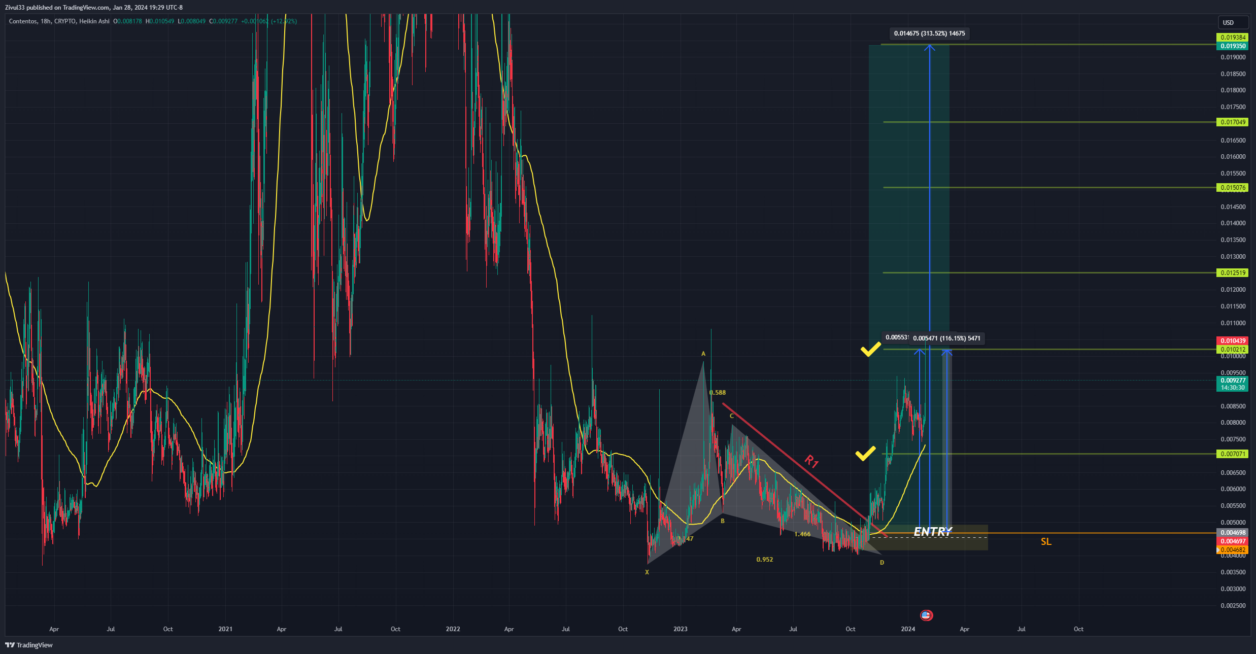Click the red 0.010439 price label
This screenshot has width=1256, height=654.
(x=1233, y=341)
